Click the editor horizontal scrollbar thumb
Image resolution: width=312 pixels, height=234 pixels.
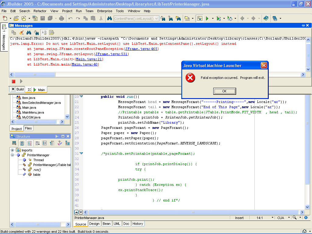pyautogui.click(x=193, y=212)
